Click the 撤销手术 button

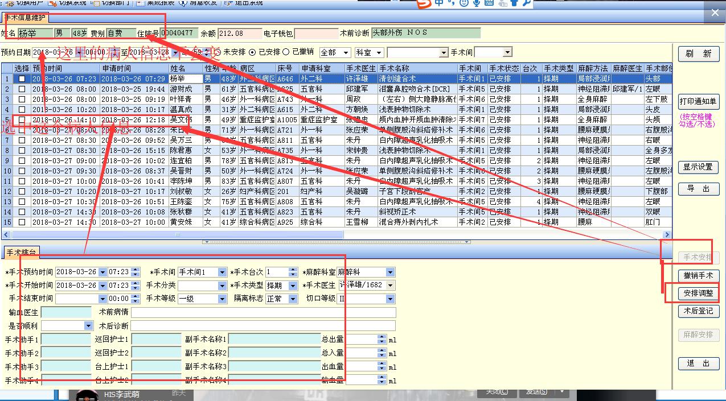(699, 275)
